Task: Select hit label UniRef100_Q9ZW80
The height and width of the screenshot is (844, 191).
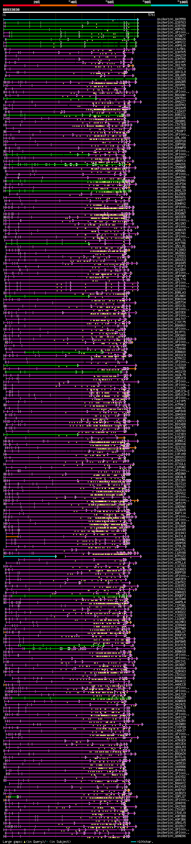Action: [171, 724]
